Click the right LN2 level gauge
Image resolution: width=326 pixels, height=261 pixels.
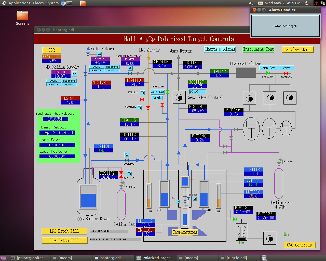218,196
